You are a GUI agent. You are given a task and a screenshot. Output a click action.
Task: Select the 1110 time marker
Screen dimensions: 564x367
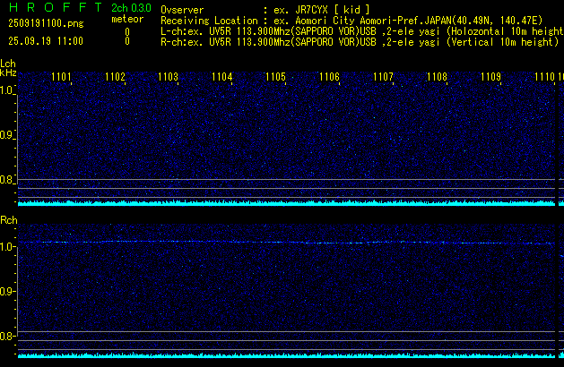click(x=543, y=77)
